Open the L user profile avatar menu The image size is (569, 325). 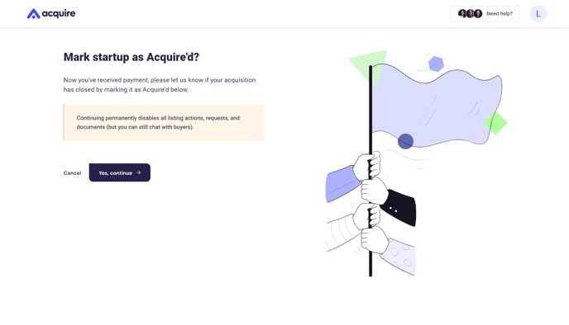538,14
